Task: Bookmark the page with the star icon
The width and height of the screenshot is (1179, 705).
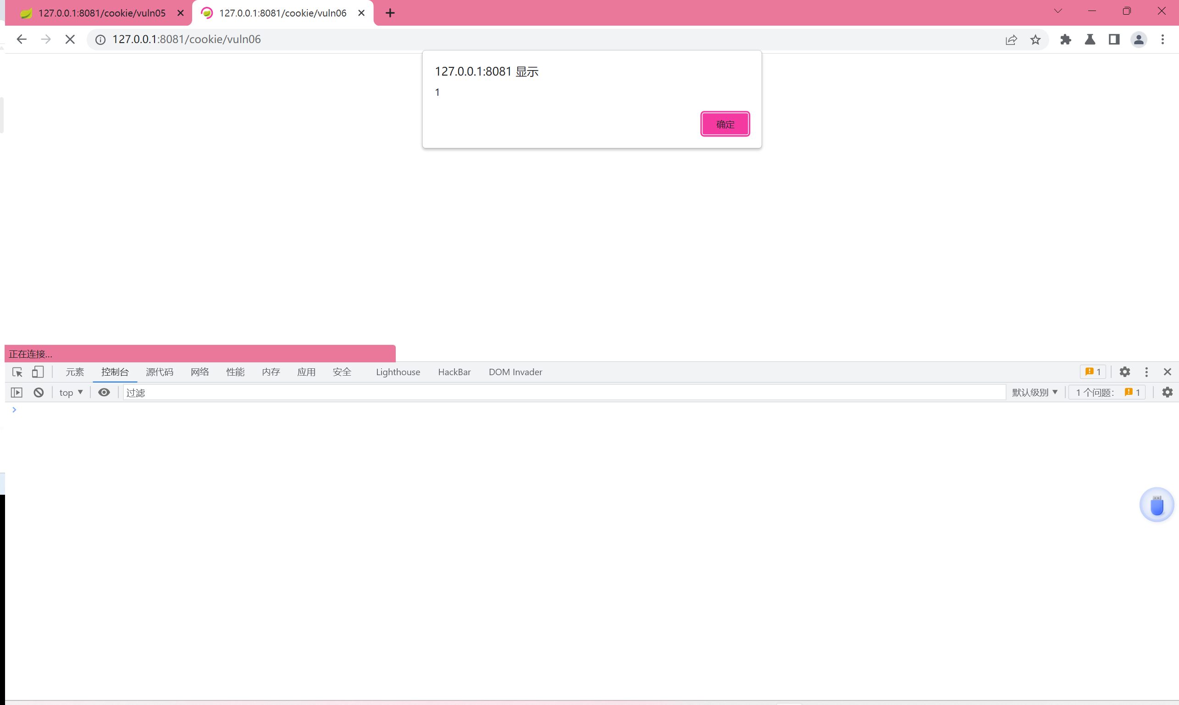Action: point(1035,39)
